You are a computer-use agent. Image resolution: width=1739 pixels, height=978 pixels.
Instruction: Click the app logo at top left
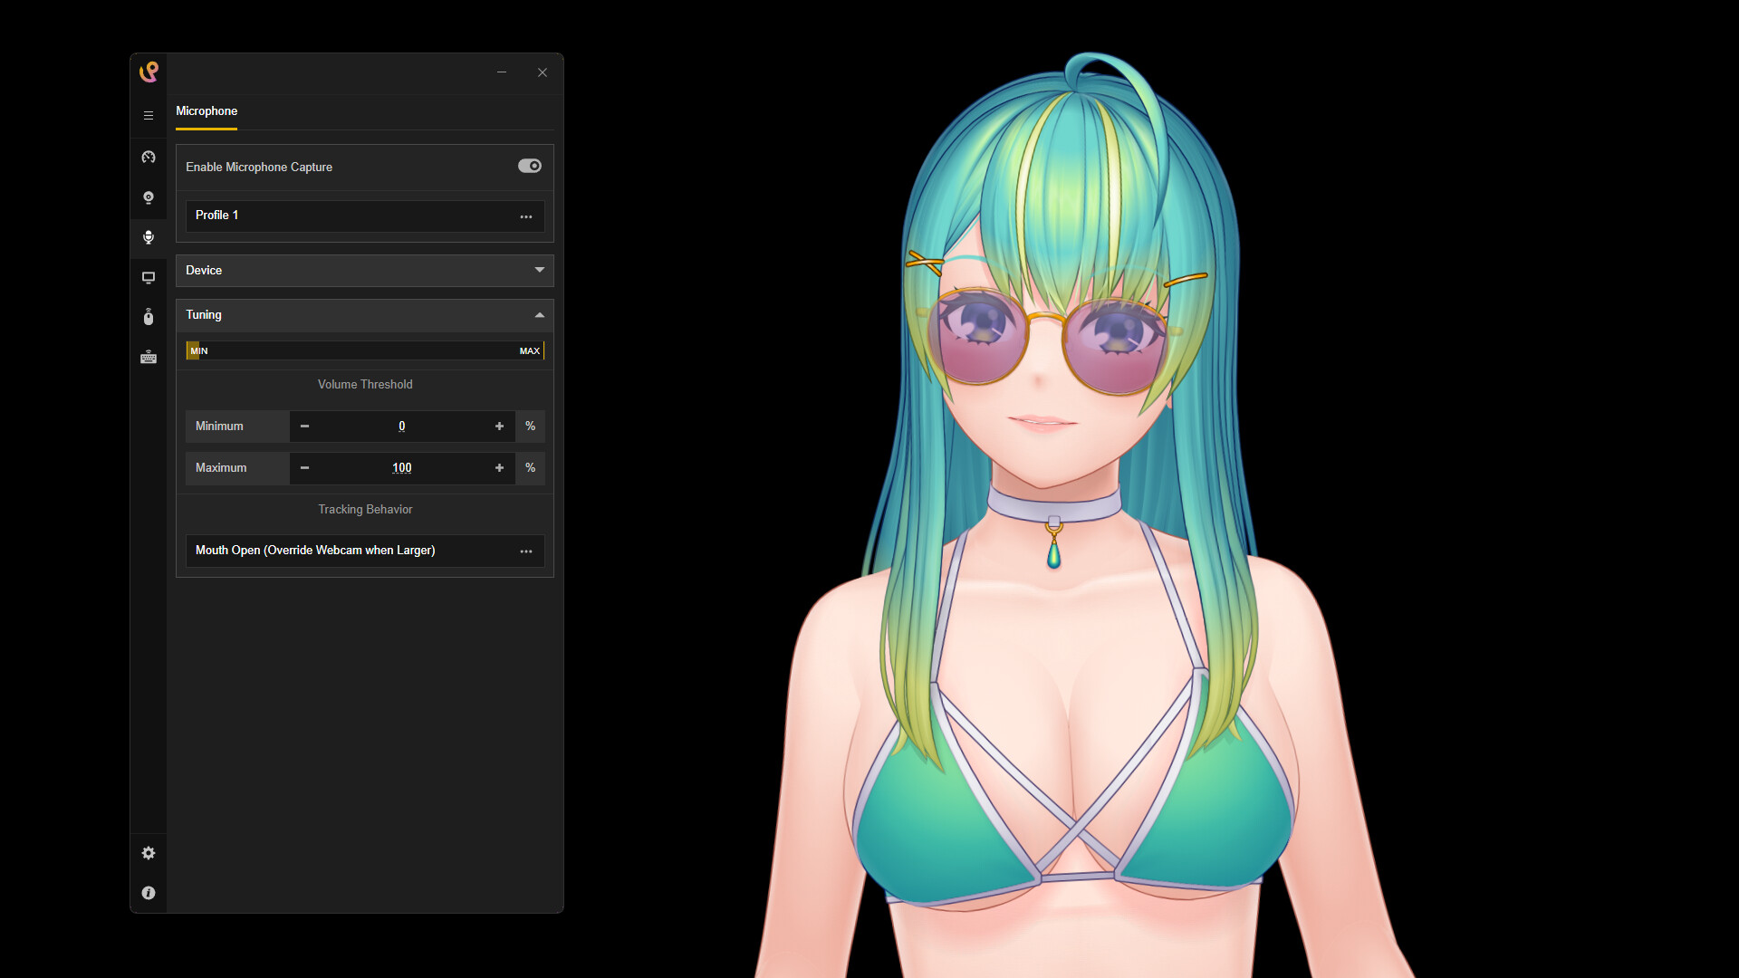pos(149,72)
